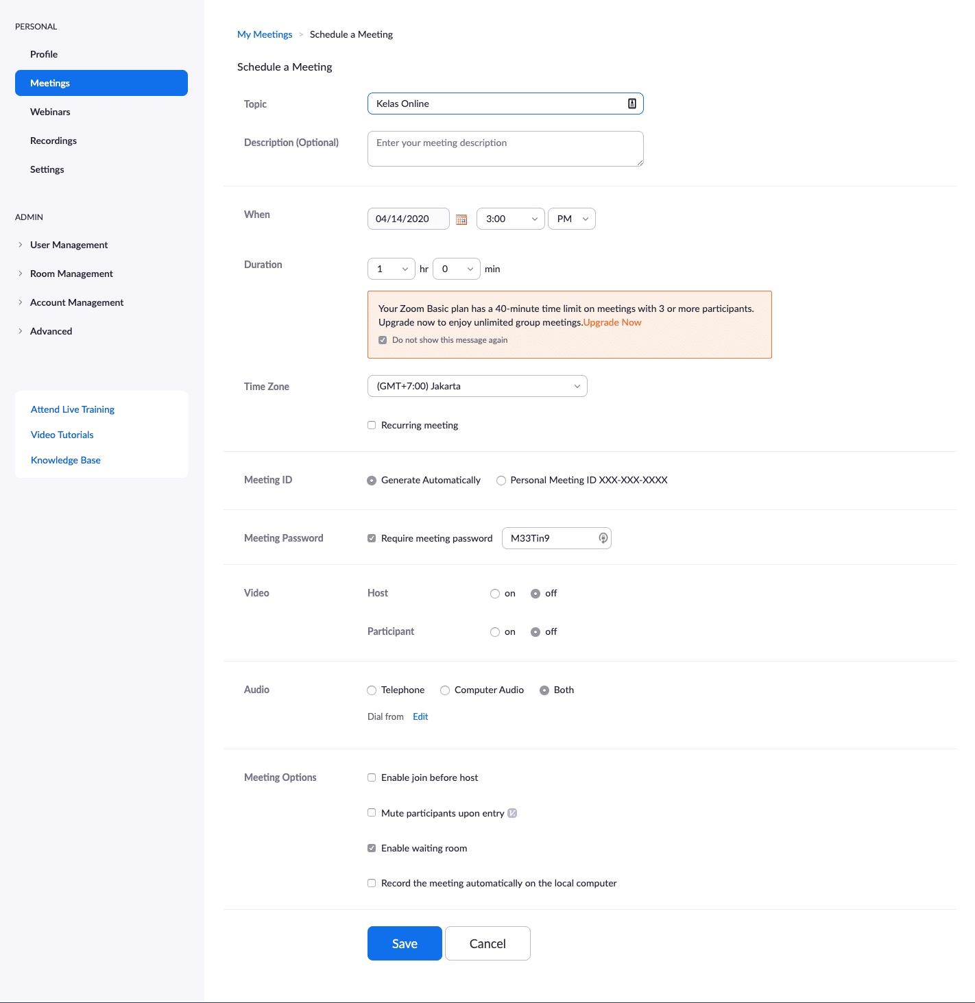Open Settings in the sidebar

(x=47, y=169)
